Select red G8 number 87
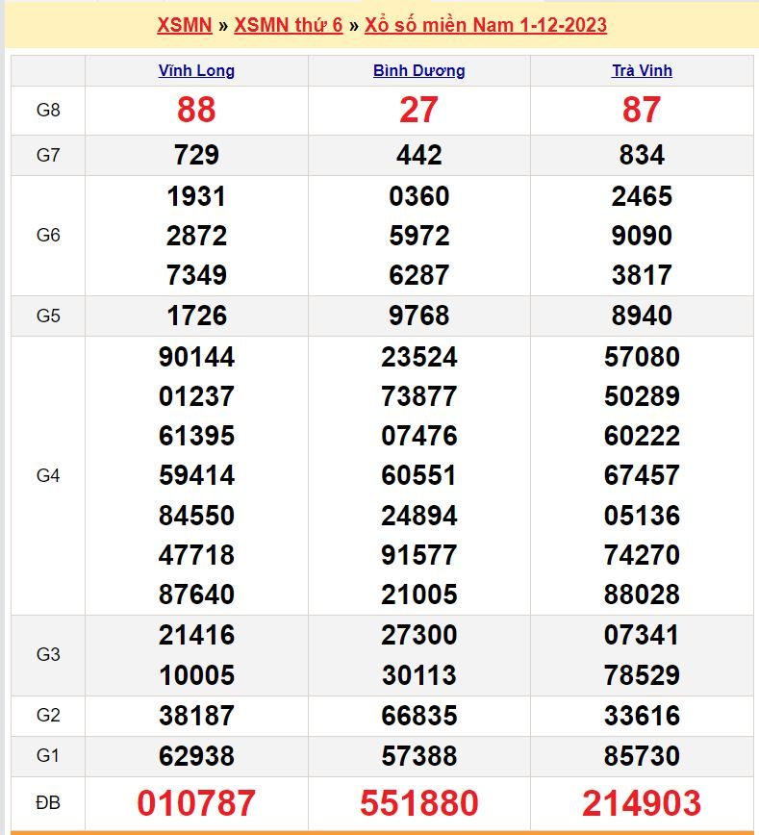759x835 pixels. pyautogui.click(x=642, y=110)
